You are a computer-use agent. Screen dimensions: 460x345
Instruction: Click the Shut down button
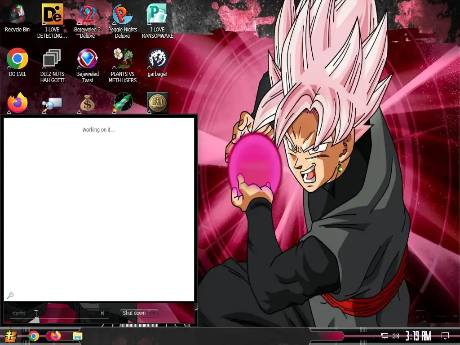click(134, 313)
